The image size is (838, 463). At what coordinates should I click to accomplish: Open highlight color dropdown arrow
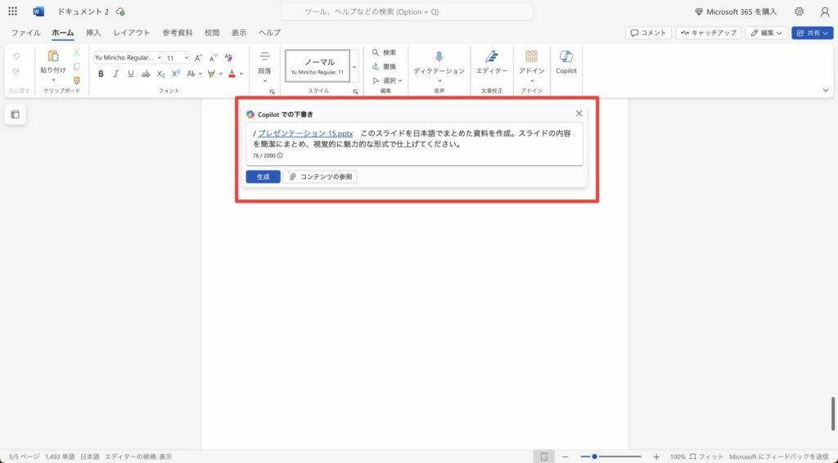point(220,74)
